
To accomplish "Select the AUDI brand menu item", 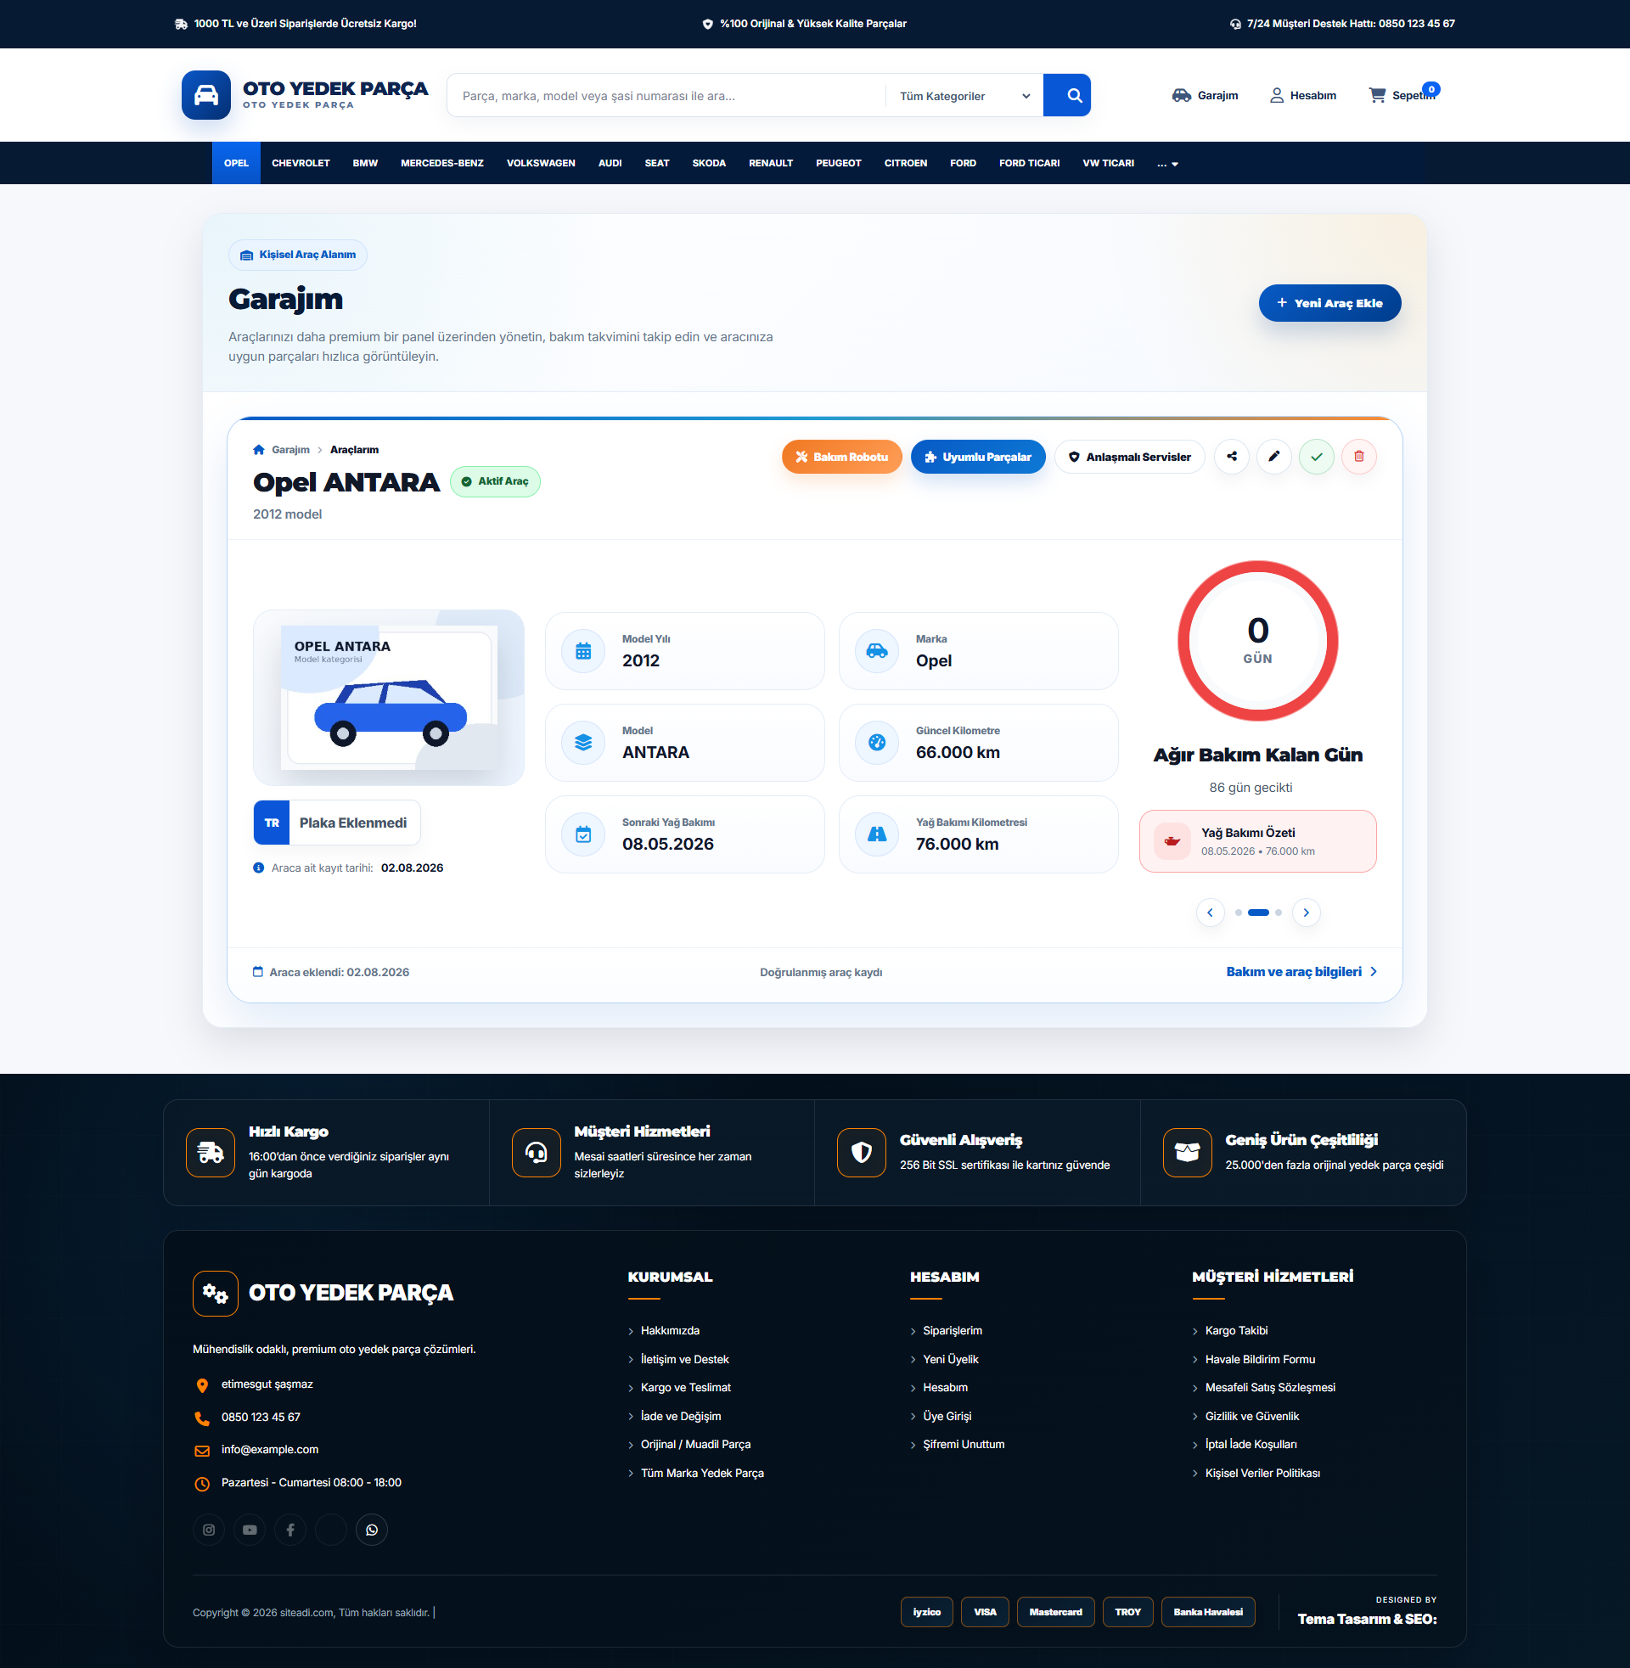I will click(610, 164).
